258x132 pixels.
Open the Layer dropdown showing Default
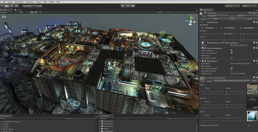pyautogui.click(x=247, y=16)
